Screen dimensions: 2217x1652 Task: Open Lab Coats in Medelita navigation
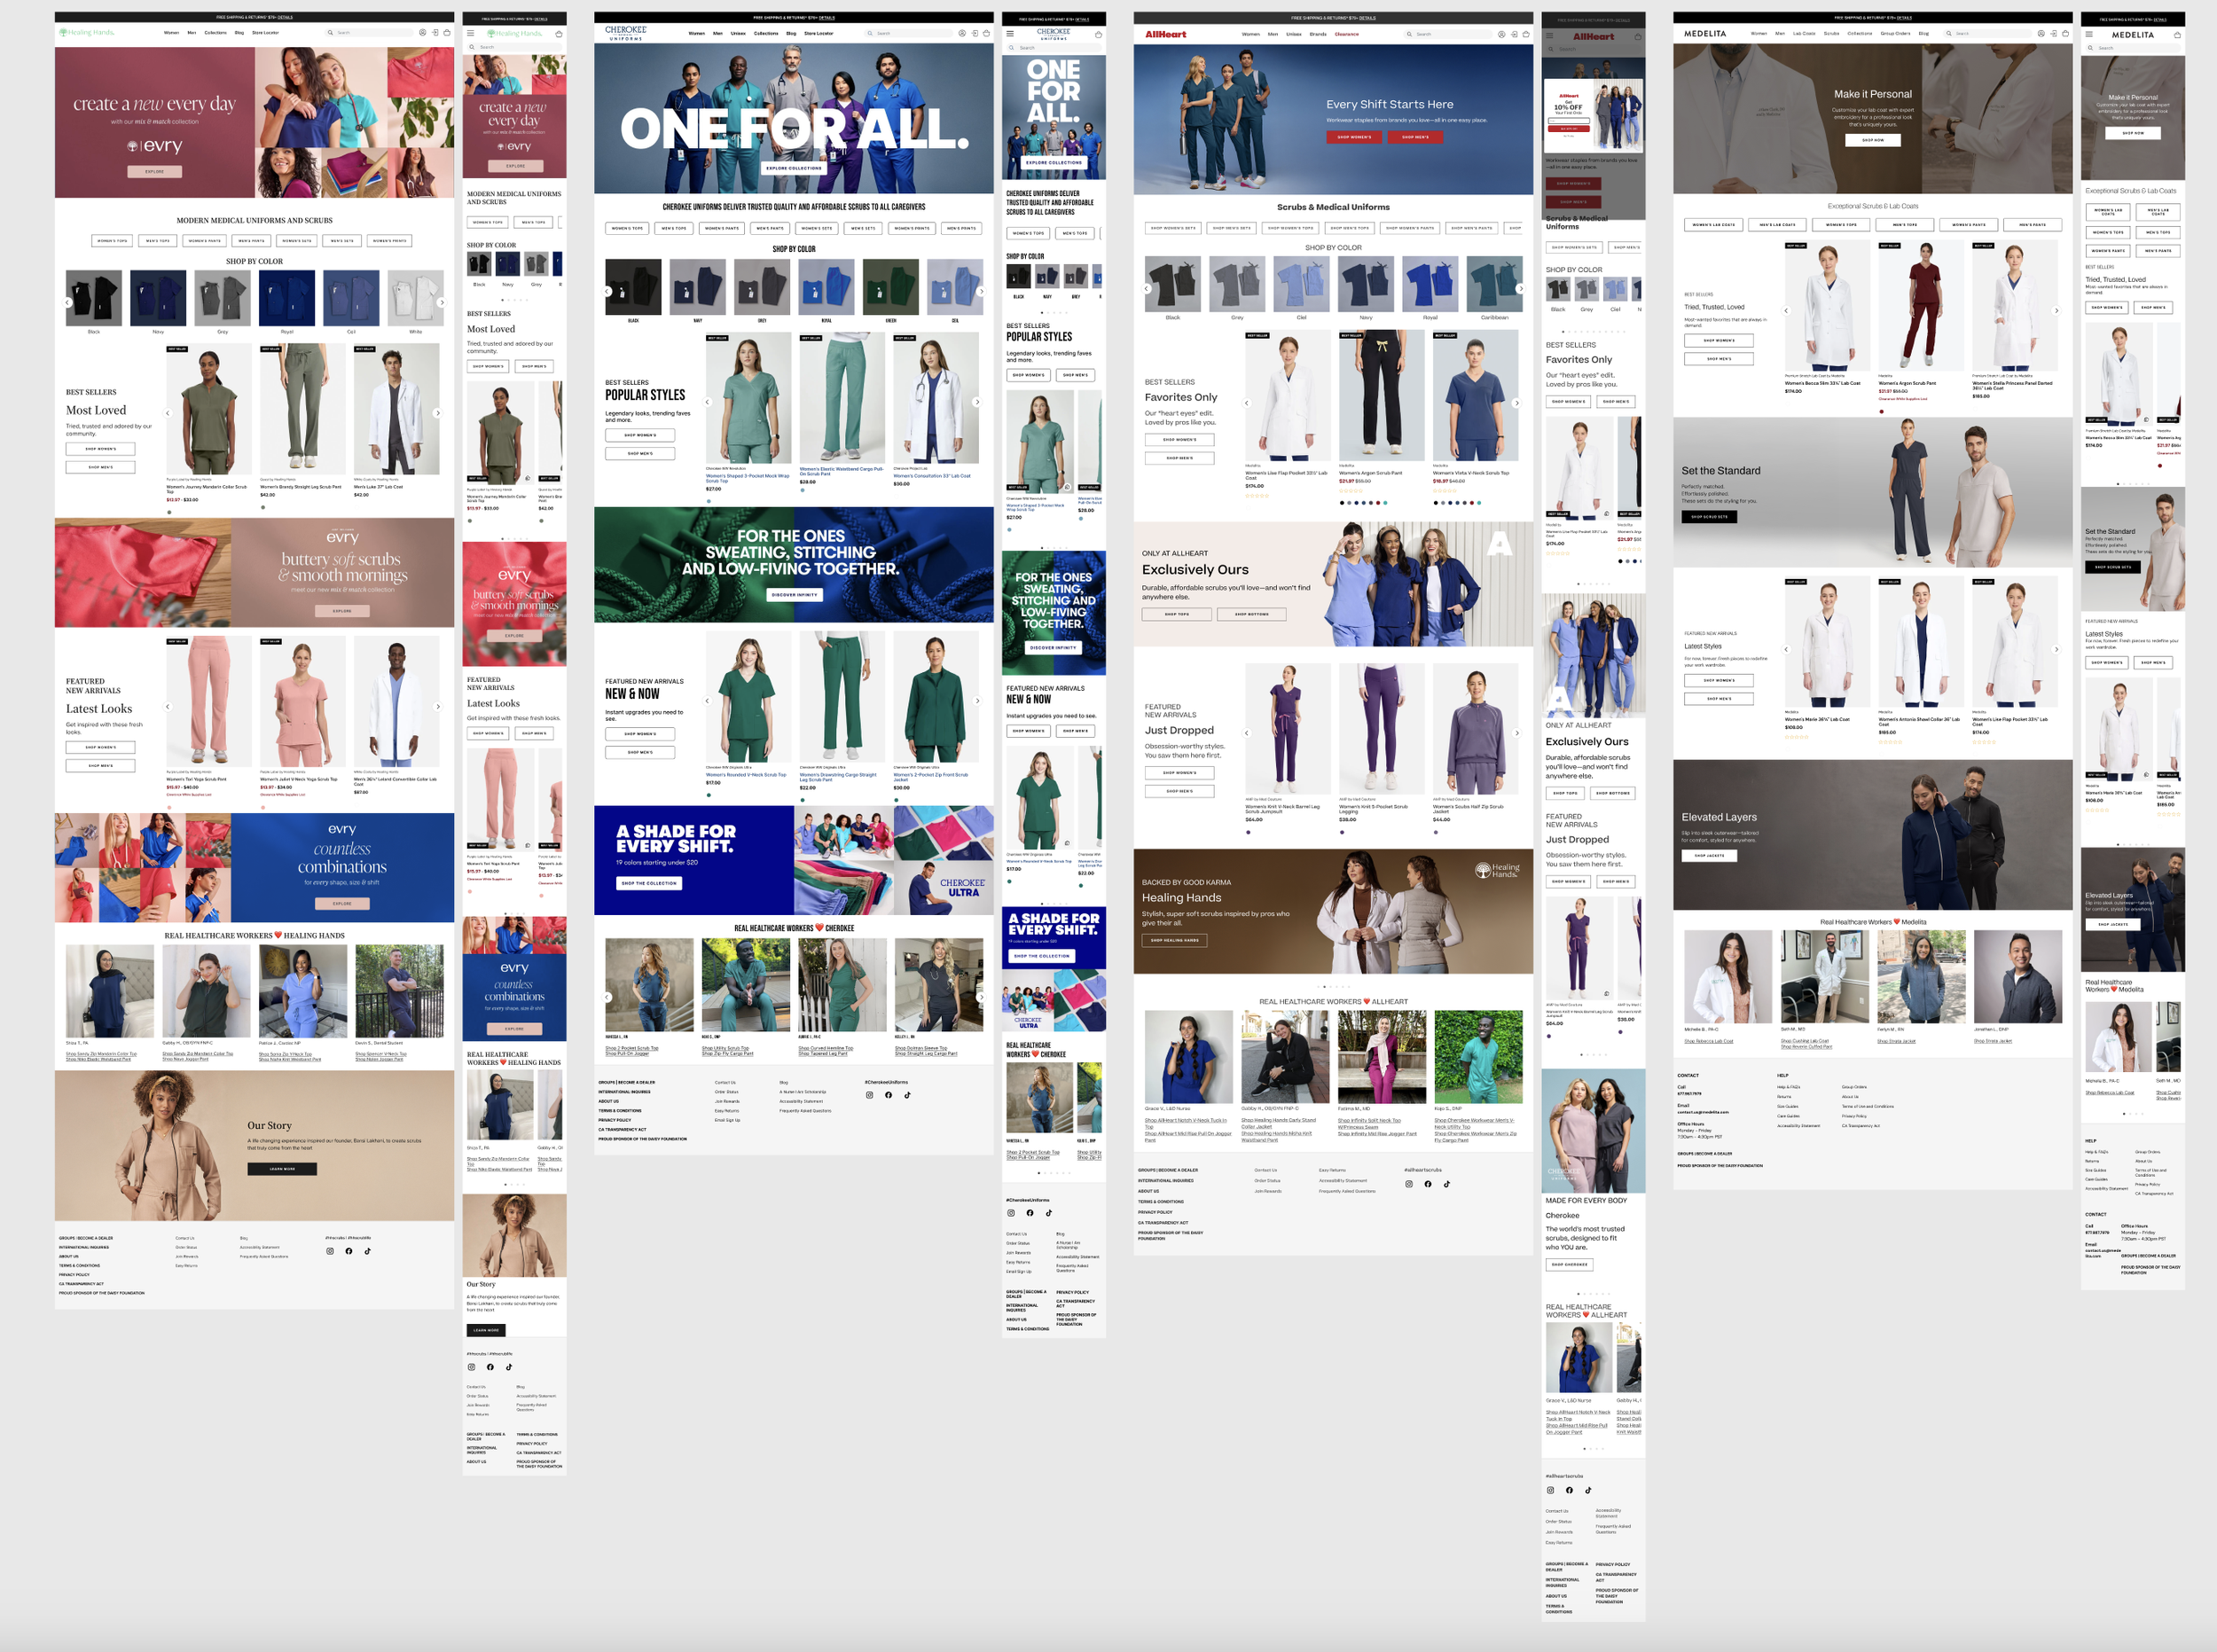pos(1803,33)
